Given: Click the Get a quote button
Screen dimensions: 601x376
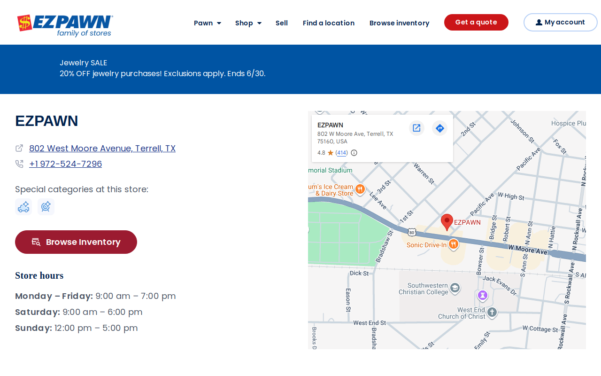Looking at the screenshot, I should [x=476, y=22].
